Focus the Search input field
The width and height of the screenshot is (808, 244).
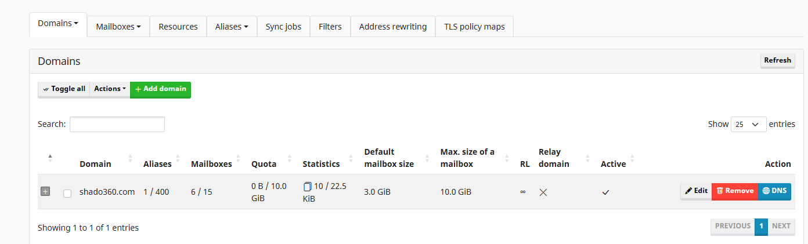(x=117, y=124)
